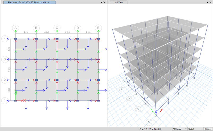Select the column at grid C-3 in plan
213x131 pixels.
pos(57,59)
